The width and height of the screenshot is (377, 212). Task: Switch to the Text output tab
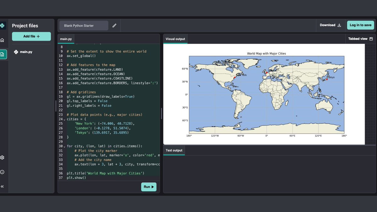pyautogui.click(x=174, y=150)
